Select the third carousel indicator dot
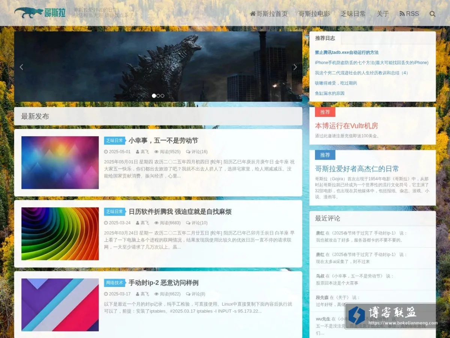Image resolution: width=450 pixels, height=338 pixels. [162, 96]
